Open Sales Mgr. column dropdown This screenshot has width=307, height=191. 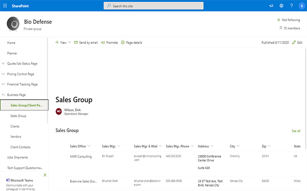(x=119, y=146)
